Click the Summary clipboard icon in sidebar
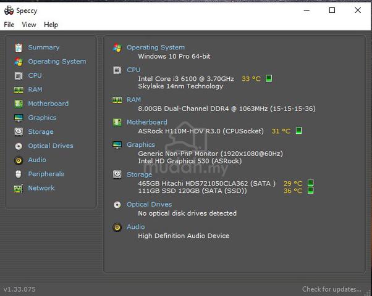The width and height of the screenshot is (372, 296). click(19, 47)
